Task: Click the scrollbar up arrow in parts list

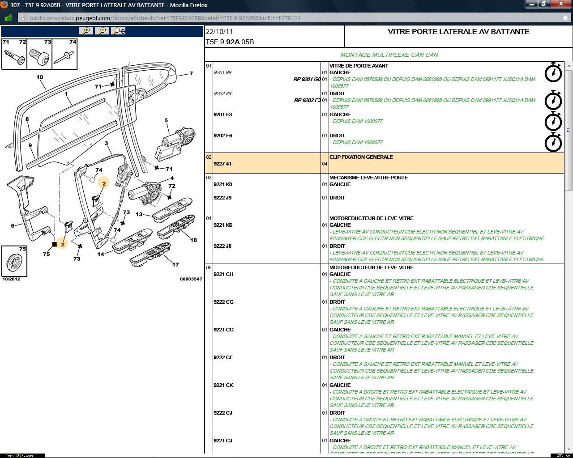Action: [569, 66]
